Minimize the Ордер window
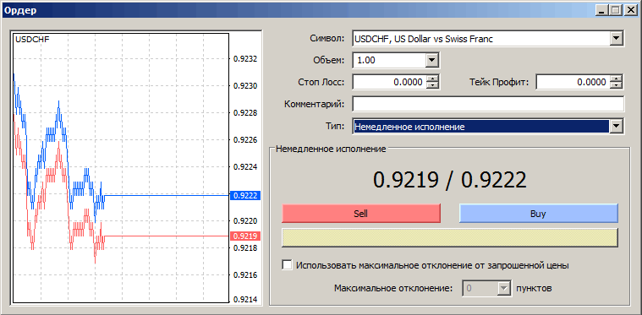The height and width of the screenshot is (315, 642). [602, 10]
